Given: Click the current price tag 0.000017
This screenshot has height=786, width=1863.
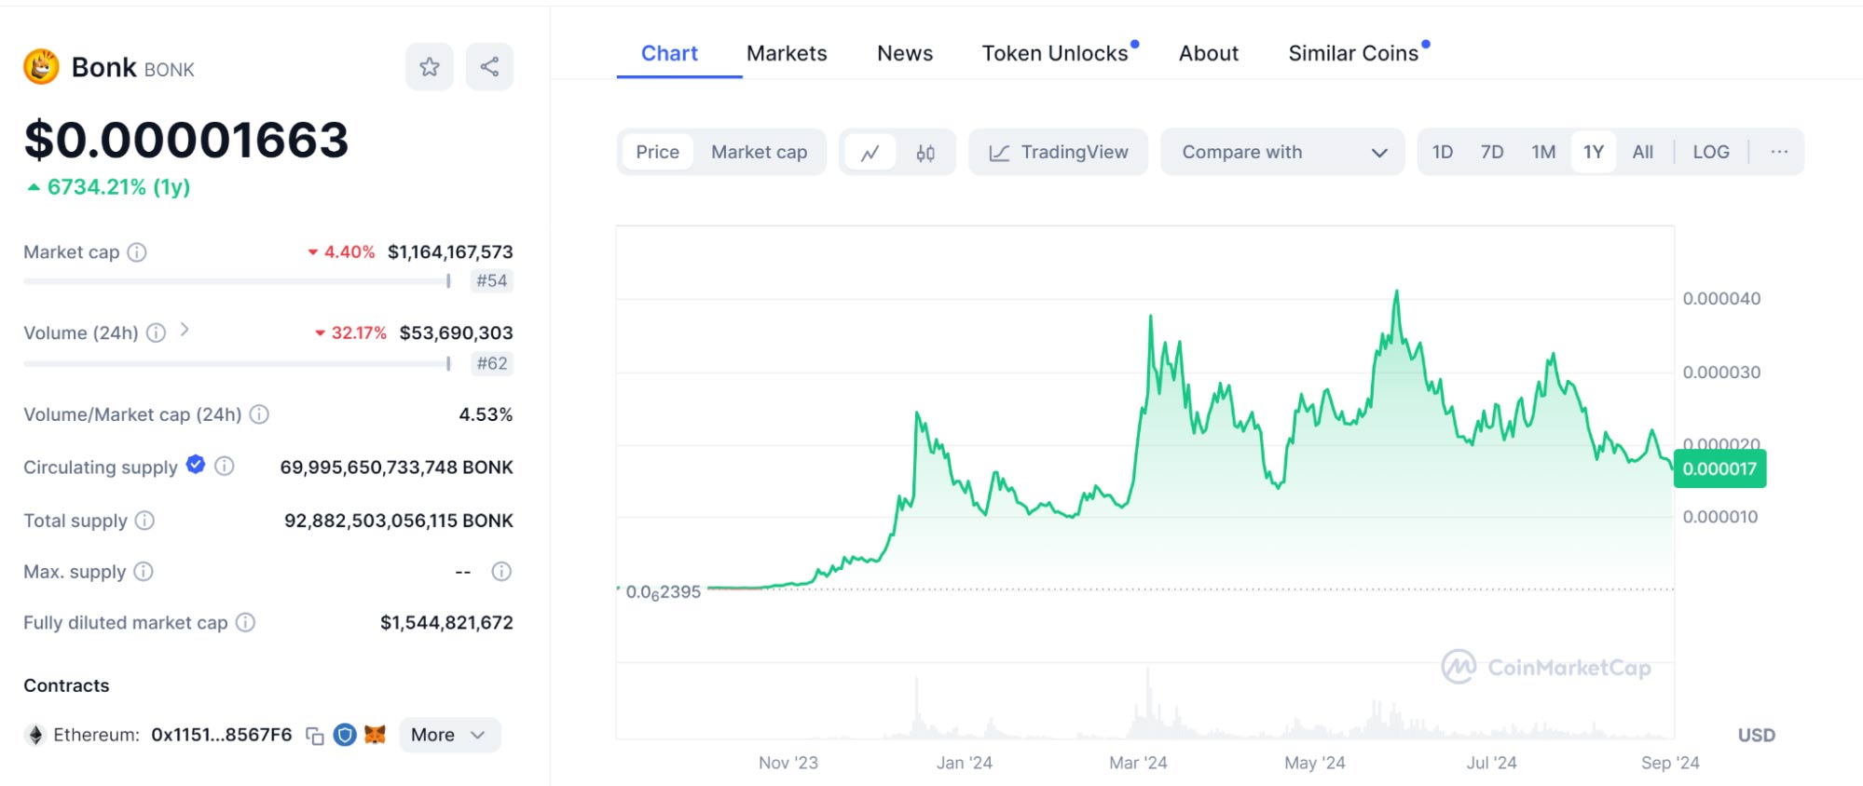Looking at the screenshot, I should point(1719,468).
